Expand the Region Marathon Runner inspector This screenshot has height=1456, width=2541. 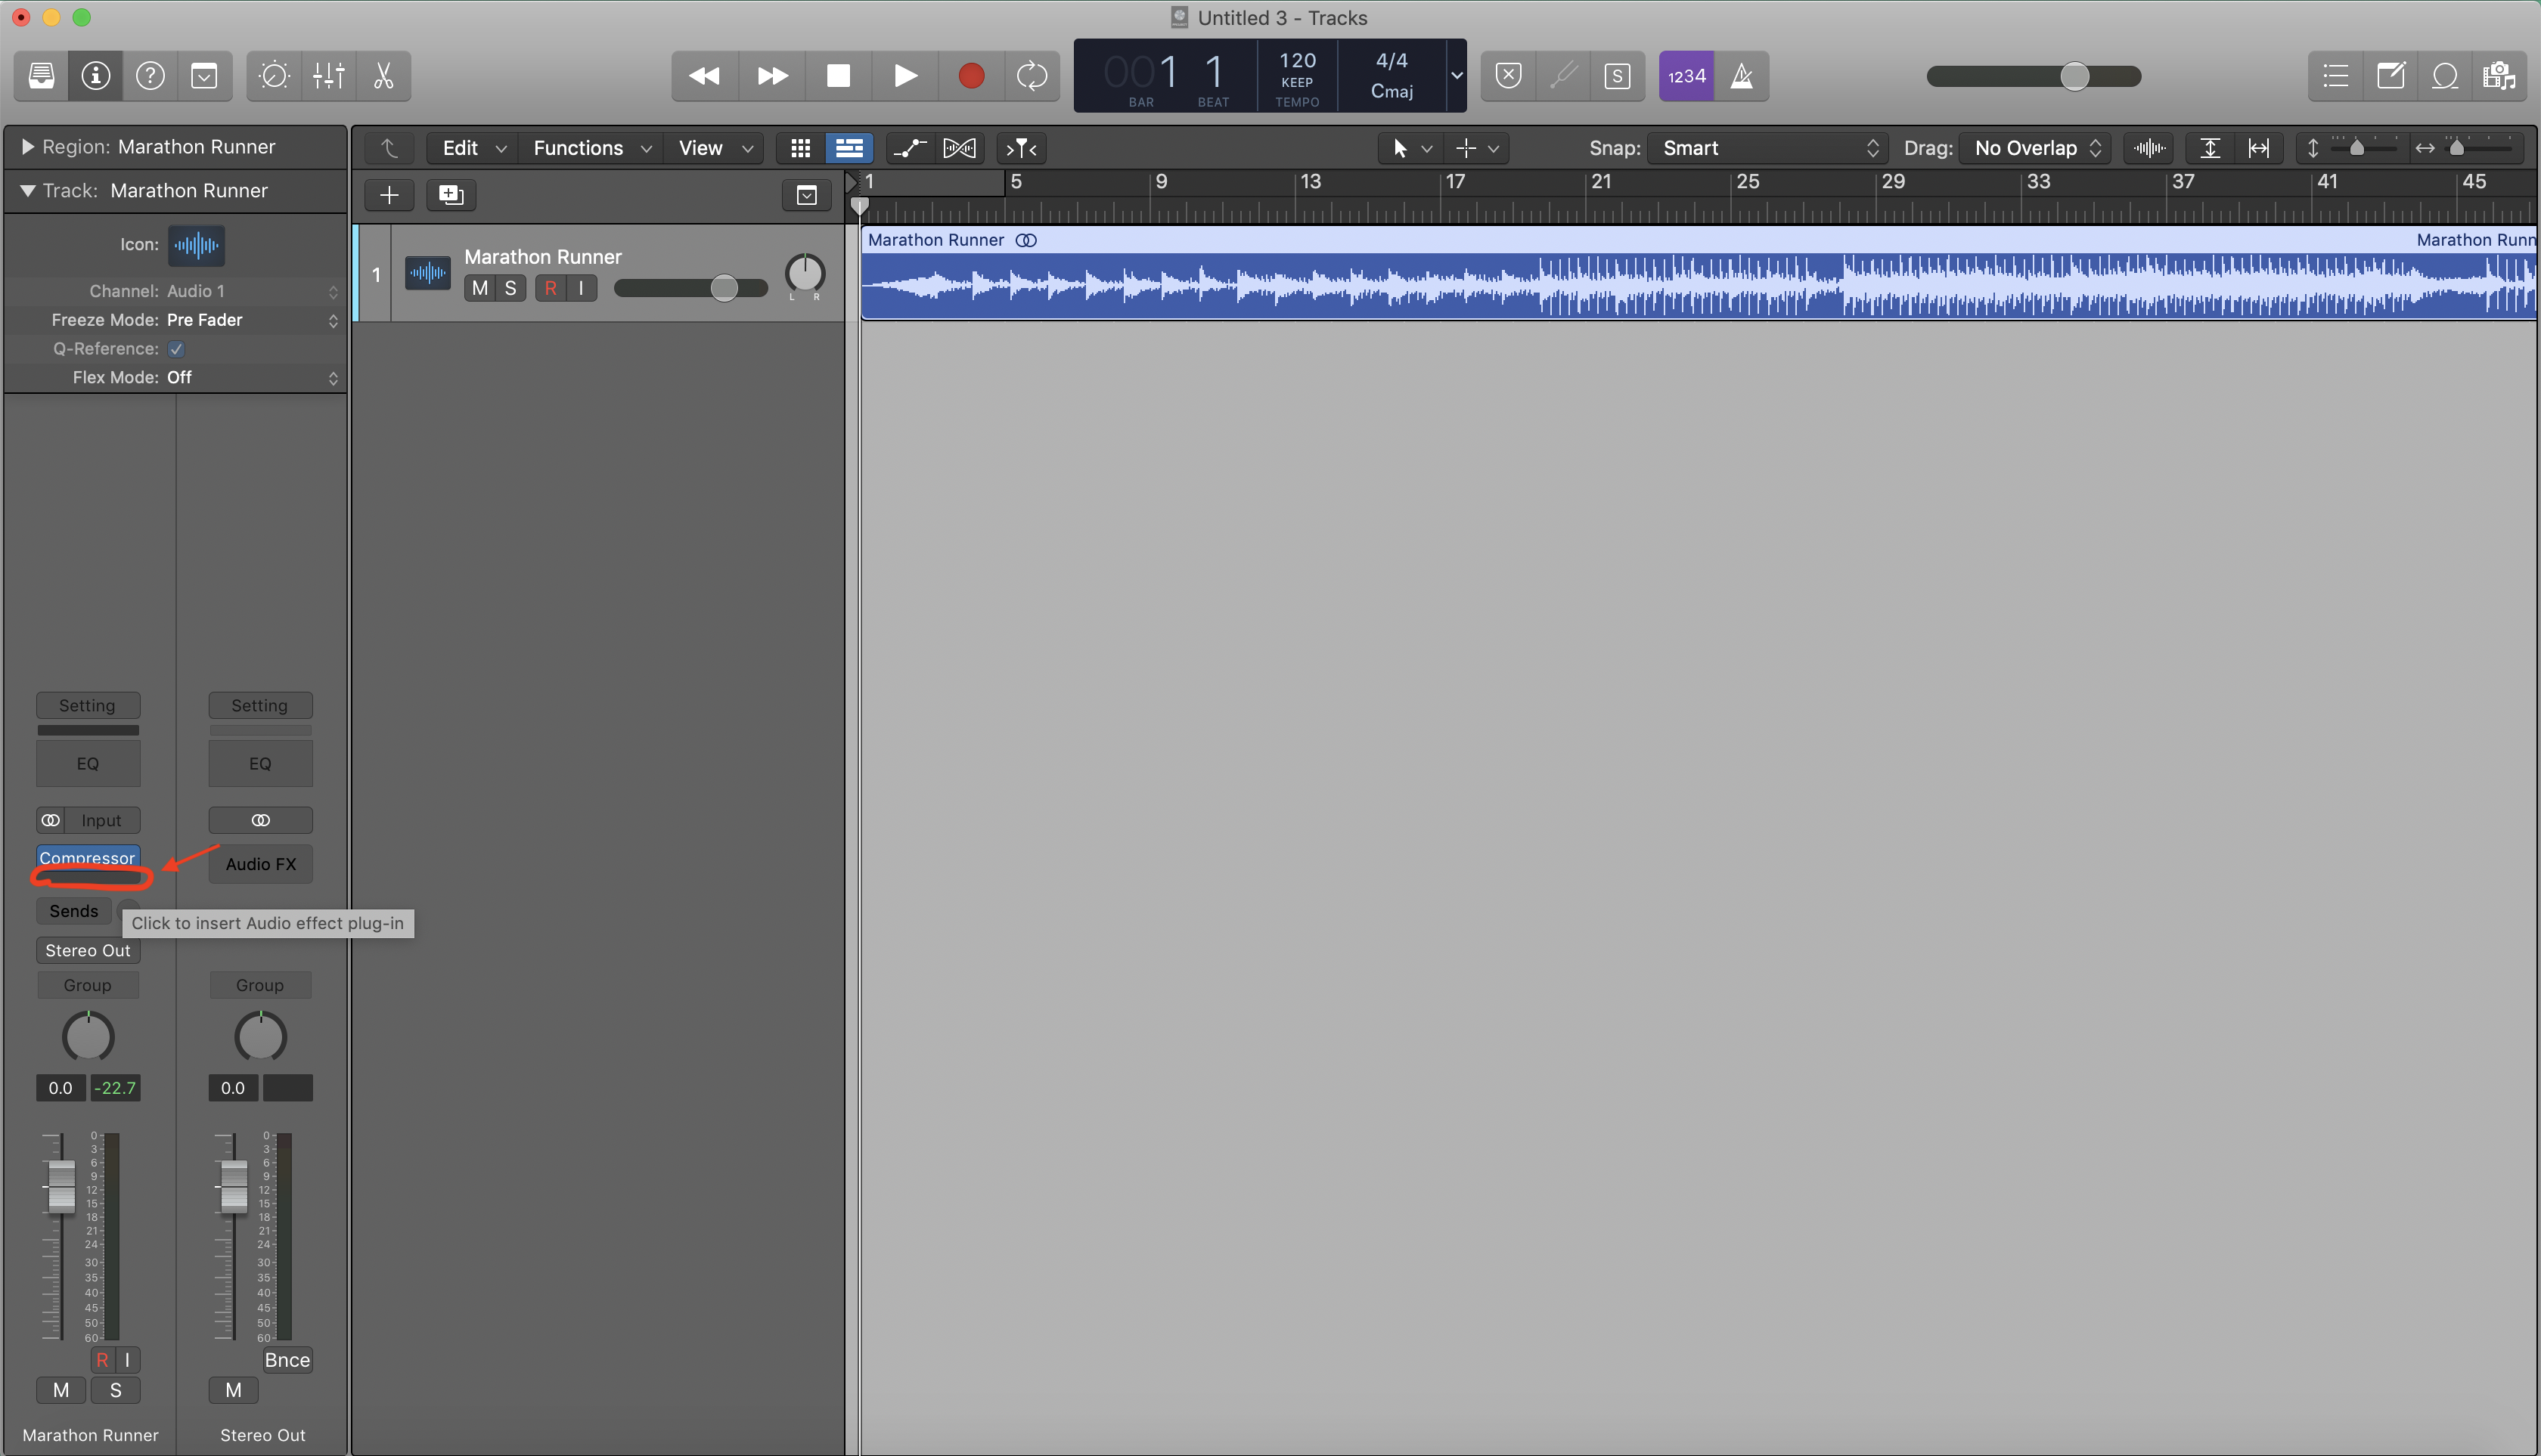coord(27,147)
